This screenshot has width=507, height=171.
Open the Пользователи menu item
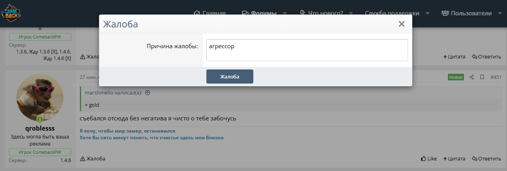[466, 13]
